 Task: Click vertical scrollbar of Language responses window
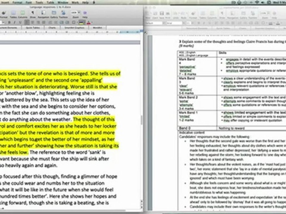coord(142,120)
